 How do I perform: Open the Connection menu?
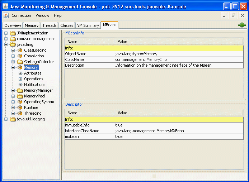(x=21, y=15)
